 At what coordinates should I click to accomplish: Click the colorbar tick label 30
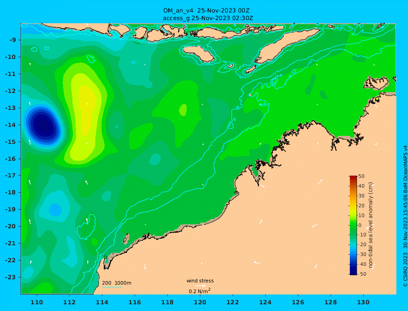pyautogui.click(x=361, y=196)
